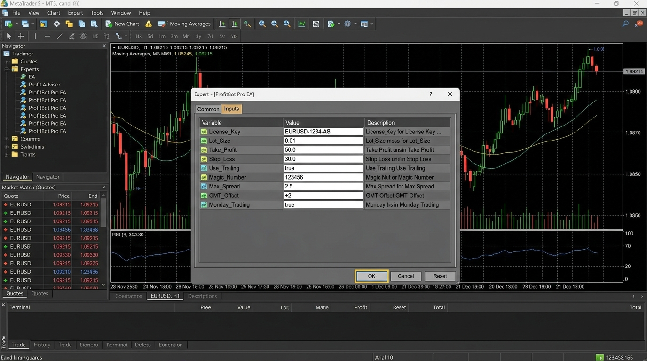Viewport: 647px width, 361px height.
Task: Expand the Quotes folder in Navigator
Action: [7, 62]
